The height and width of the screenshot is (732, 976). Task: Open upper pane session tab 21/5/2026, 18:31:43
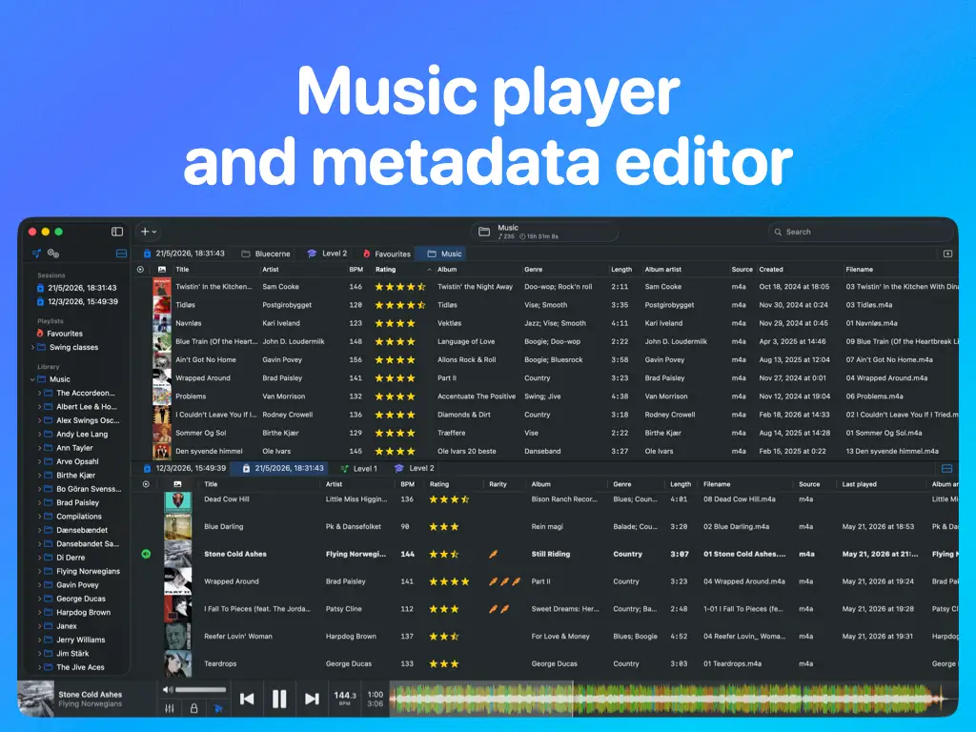coord(184,254)
